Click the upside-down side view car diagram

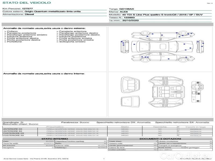(x=163, y=36)
